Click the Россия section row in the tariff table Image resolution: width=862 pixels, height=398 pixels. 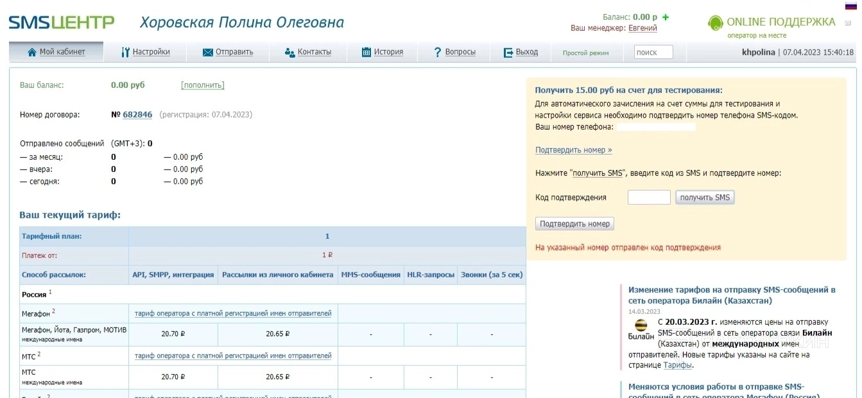(x=273, y=294)
